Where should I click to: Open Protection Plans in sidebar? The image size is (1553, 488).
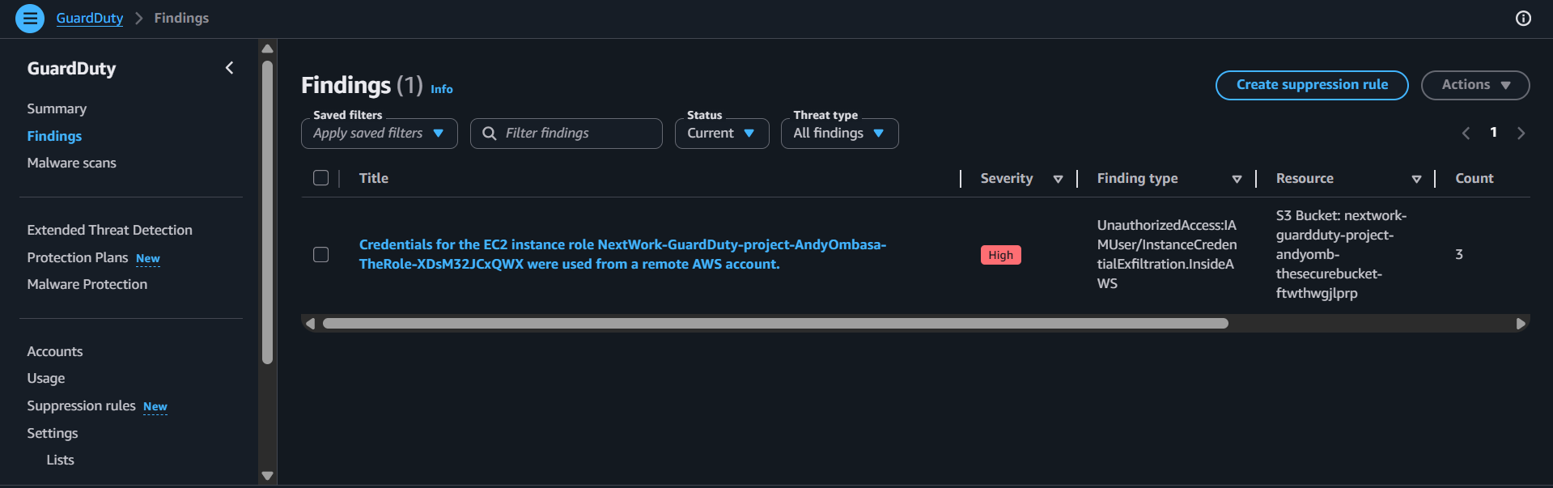click(x=78, y=257)
